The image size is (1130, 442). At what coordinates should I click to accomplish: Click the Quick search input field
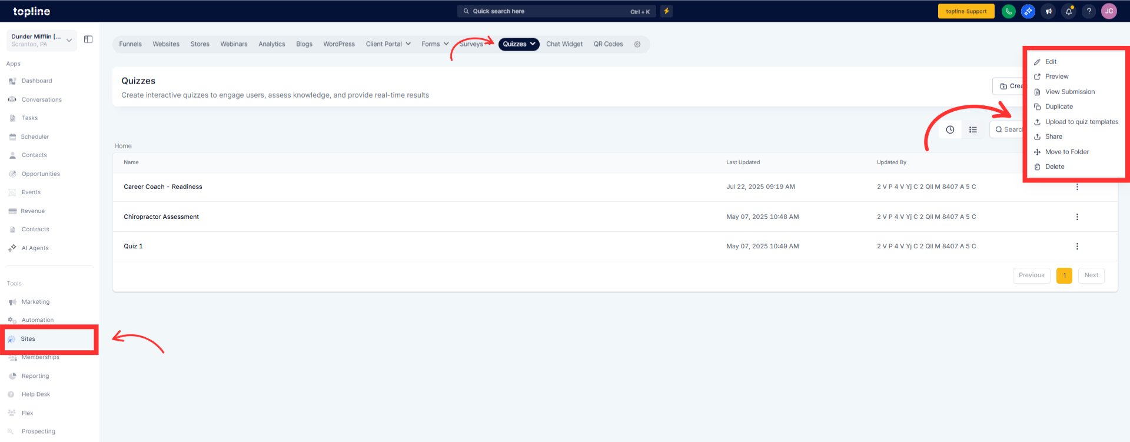[557, 11]
